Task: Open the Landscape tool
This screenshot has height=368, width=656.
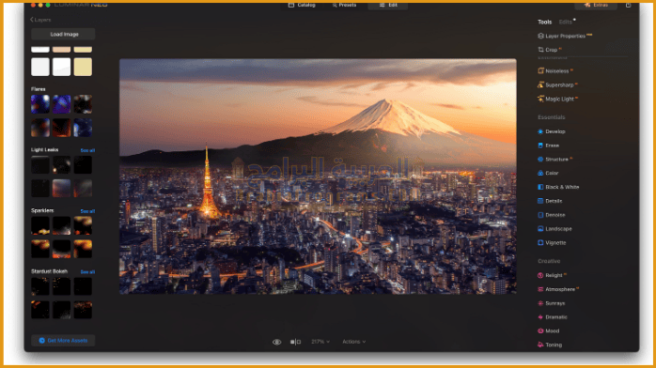Action: [x=554, y=229]
